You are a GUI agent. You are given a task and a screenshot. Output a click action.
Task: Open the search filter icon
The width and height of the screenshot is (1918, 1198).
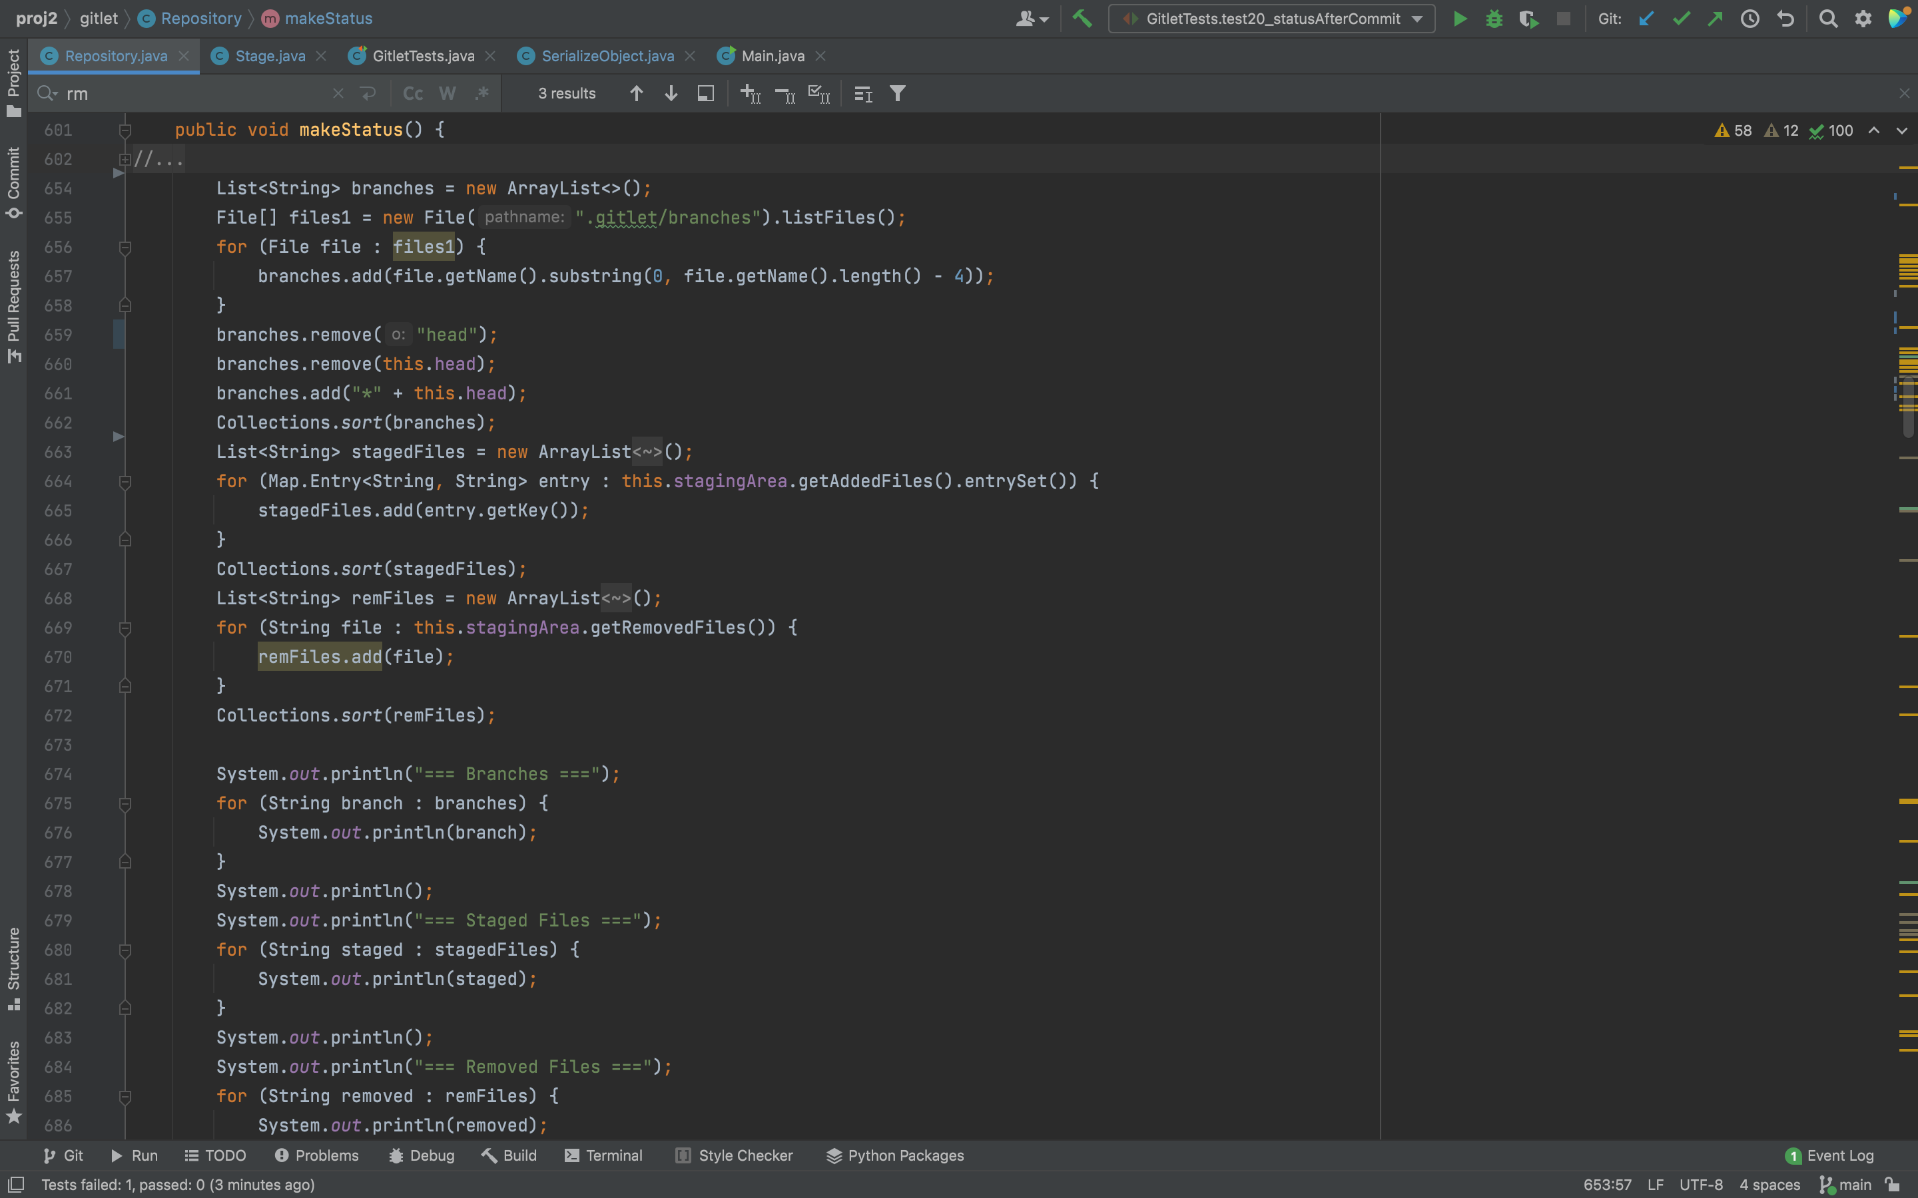coord(897,93)
